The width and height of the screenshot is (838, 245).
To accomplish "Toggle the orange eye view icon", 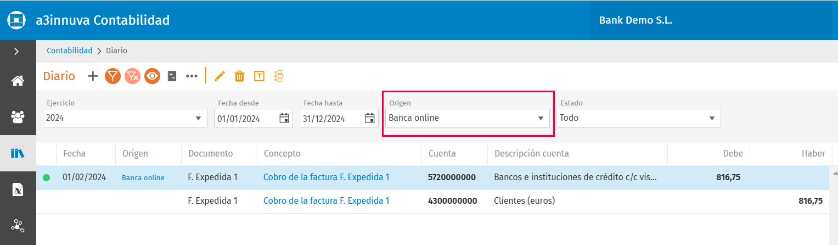I will point(152,76).
